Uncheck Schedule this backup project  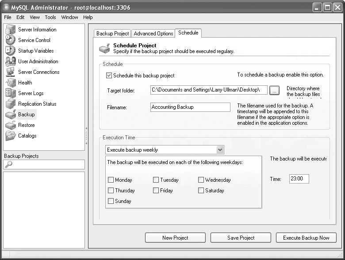(x=109, y=76)
